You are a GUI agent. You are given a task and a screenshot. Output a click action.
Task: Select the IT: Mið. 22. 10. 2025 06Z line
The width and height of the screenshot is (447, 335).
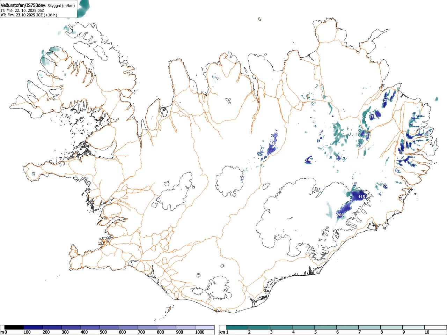(x=22, y=10)
